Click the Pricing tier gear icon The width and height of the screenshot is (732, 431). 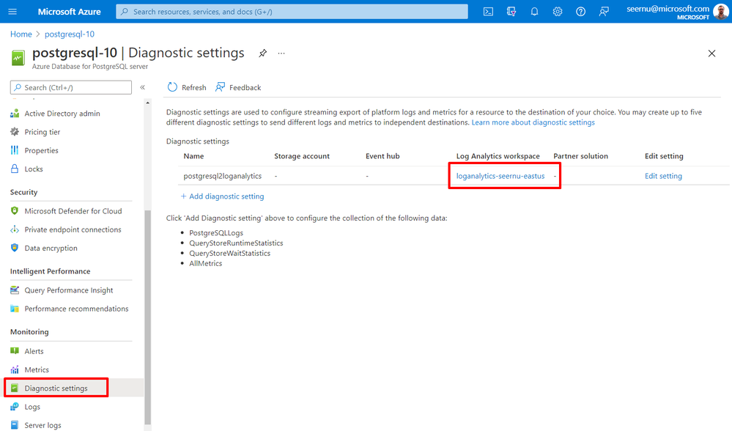[15, 132]
